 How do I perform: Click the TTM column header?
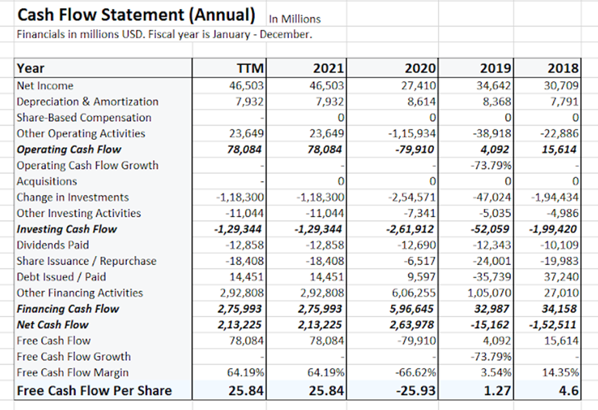point(252,68)
